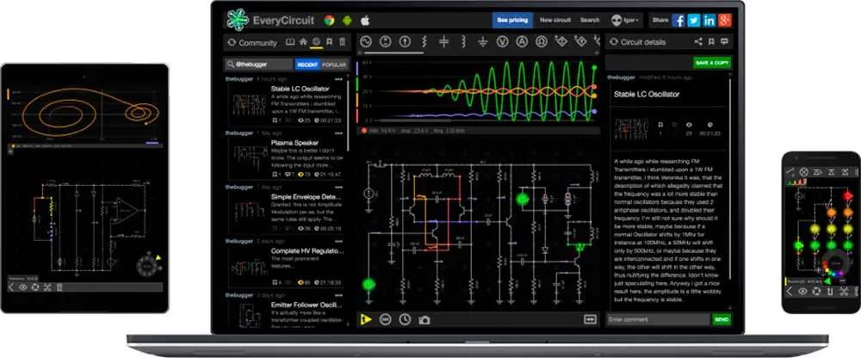The height and width of the screenshot is (358, 861).
Task: Switch list to RECENT circuits
Action: point(307,65)
